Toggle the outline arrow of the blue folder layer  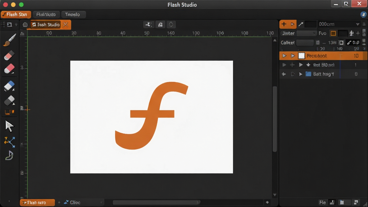click(x=293, y=74)
